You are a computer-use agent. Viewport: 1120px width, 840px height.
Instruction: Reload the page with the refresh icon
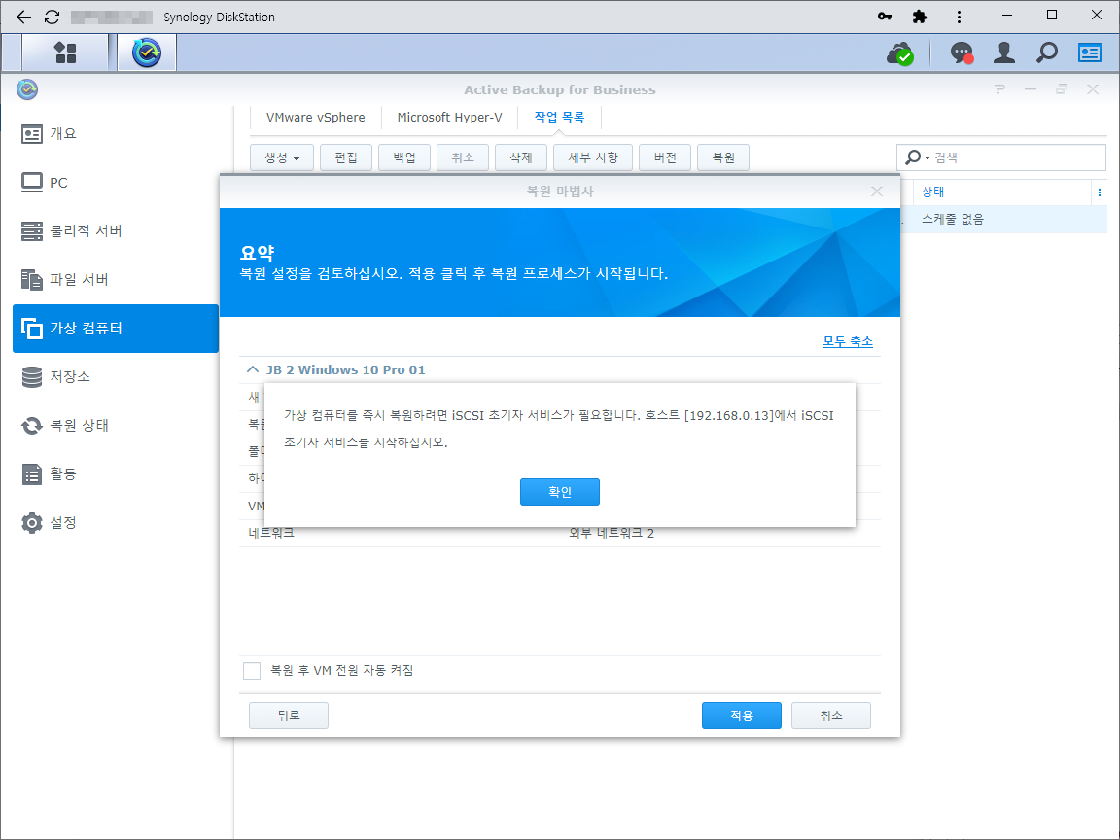pos(52,17)
